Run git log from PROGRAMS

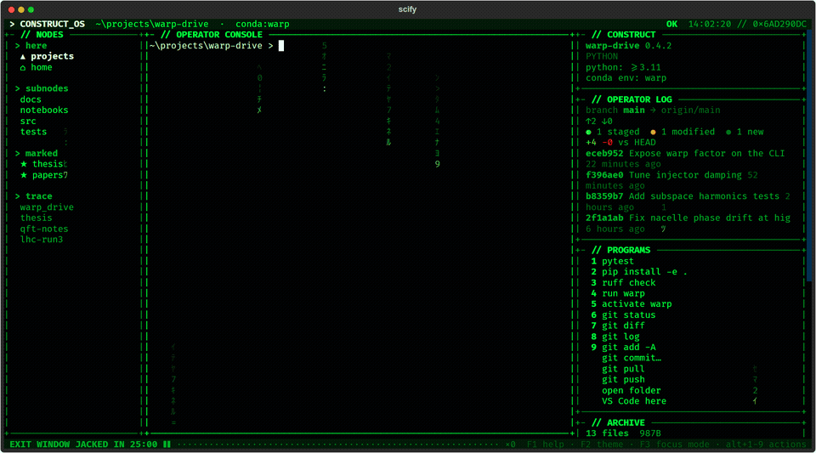click(x=615, y=337)
